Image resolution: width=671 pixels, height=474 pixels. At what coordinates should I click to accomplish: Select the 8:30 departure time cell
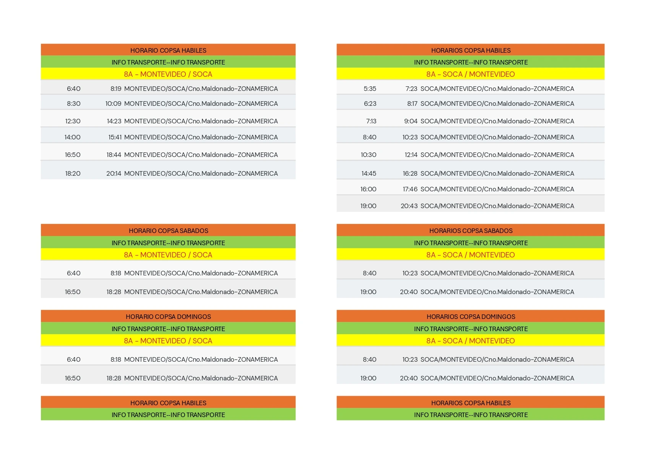[73, 104]
